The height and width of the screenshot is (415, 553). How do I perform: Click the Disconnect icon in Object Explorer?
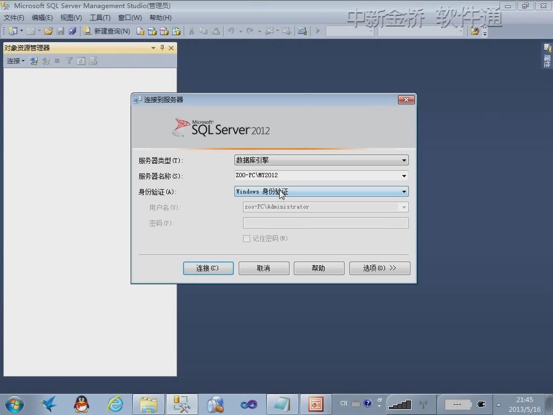pyautogui.click(x=46, y=61)
